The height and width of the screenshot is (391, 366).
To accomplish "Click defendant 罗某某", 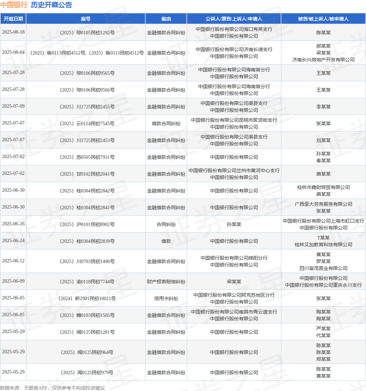I will coord(324,261).
